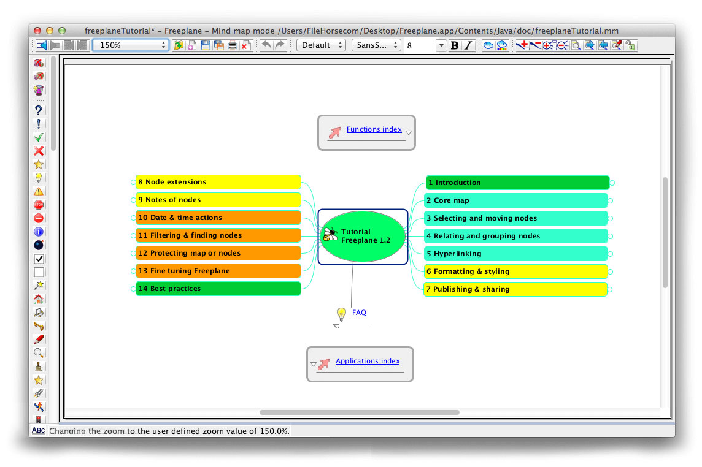Expand the 7 Publishing & sharing fold circle
Viewport: 702px width, 467px height.
610,289
